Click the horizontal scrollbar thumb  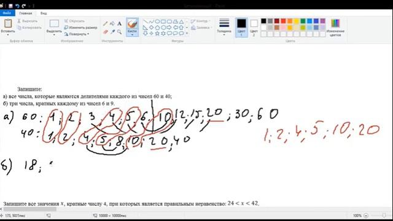click(x=30, y=209)
